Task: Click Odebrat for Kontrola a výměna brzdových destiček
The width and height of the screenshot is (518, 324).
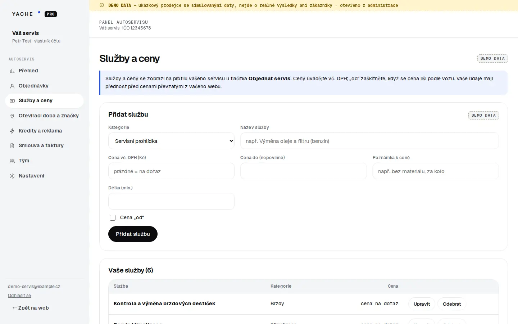Action: pyautogui.click(x=452, y=304)
